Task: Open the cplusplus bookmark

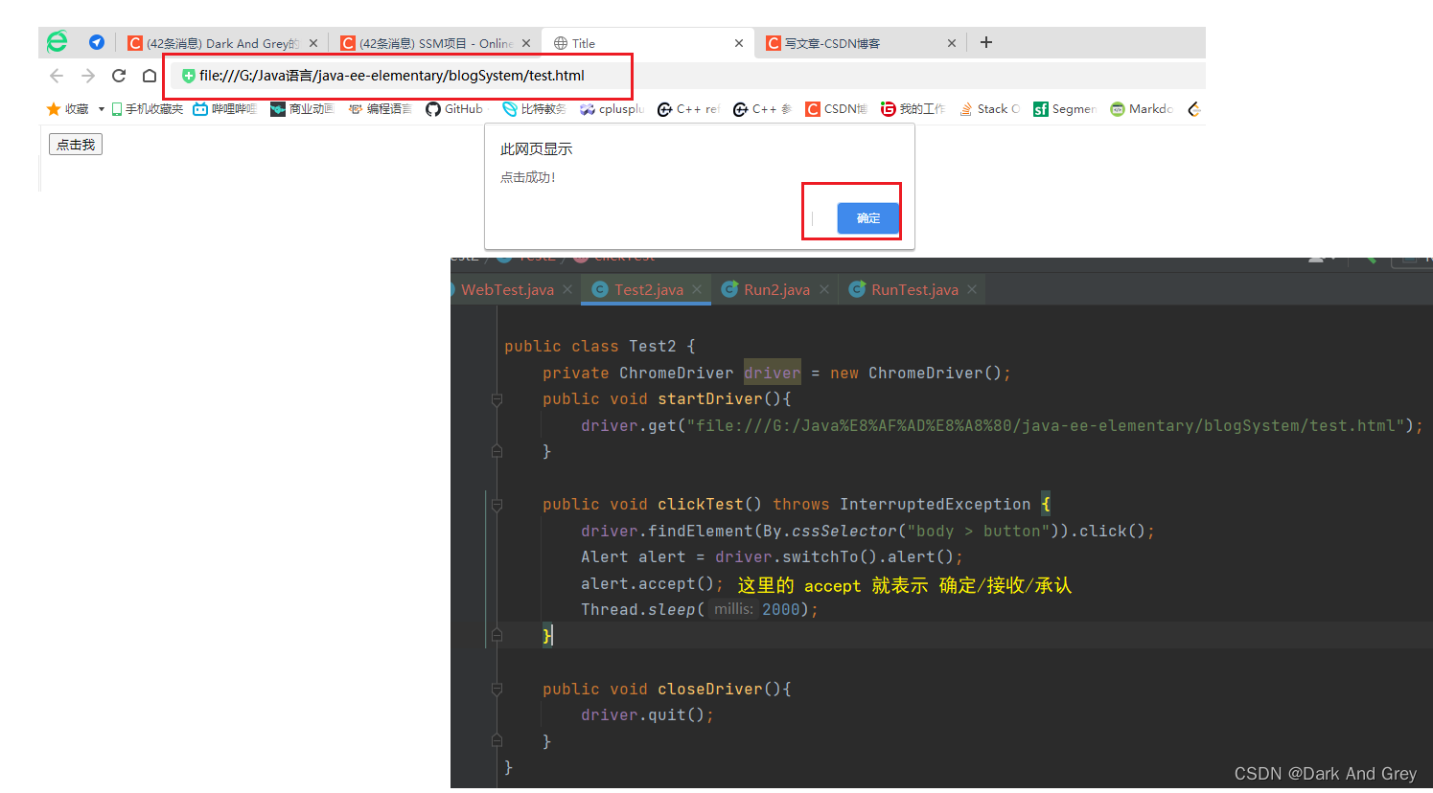Action: click(612, 109)
